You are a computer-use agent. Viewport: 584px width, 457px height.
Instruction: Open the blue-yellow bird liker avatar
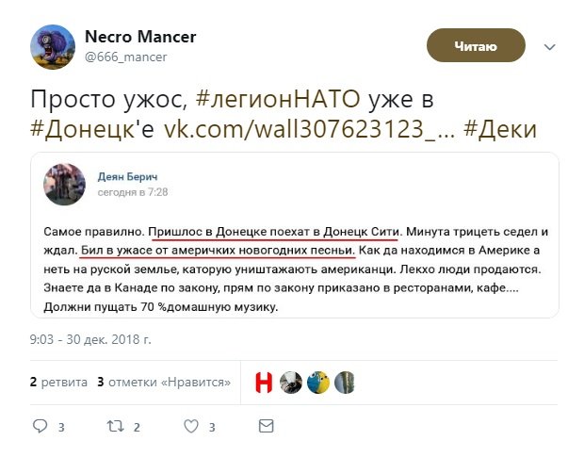[x=318, y=383]
